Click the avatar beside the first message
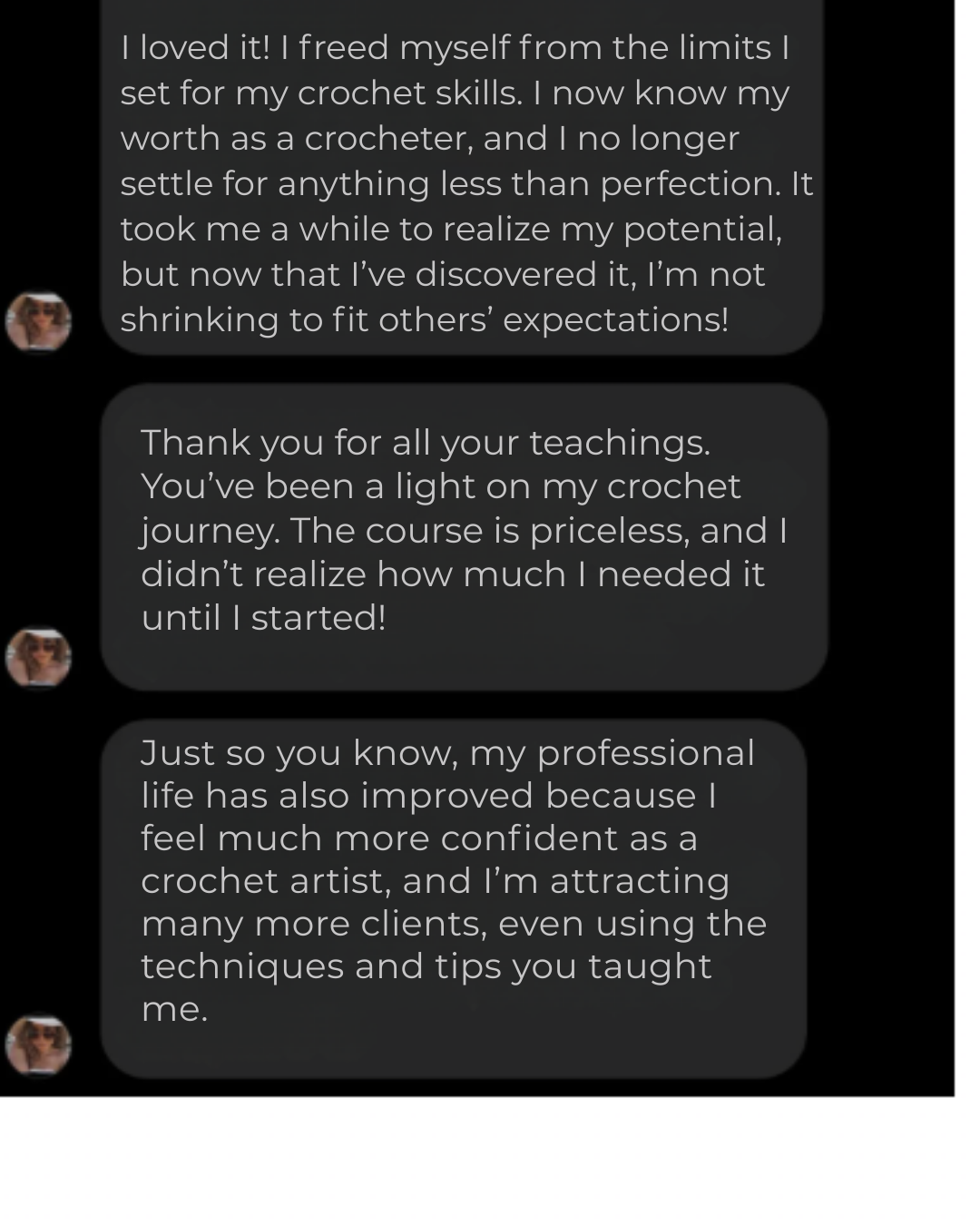The height and width of the screenshot is (1225, 980). point(38,321)
